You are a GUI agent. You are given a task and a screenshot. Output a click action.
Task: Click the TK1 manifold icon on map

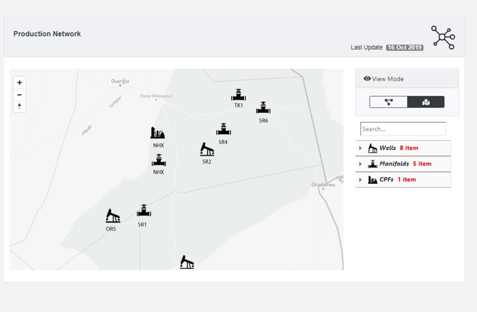(238, 95)
